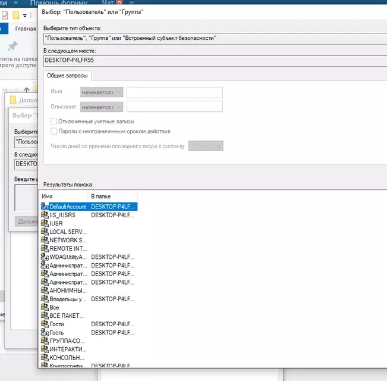Click the АНОНИМНЫ... row icon
Screen dimensions: 387x381
tap(45, 291)
